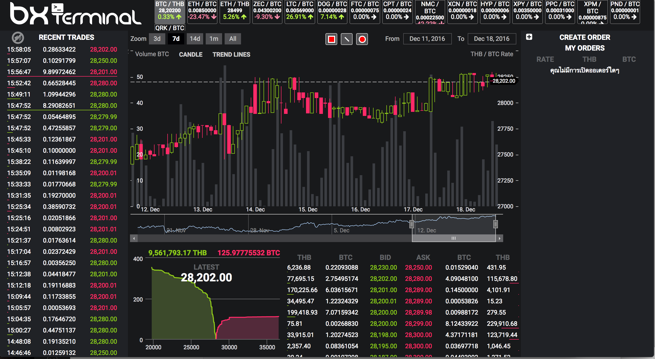Set chart zoom to 3d
655x359 pixels.
(x=157, y=39)
